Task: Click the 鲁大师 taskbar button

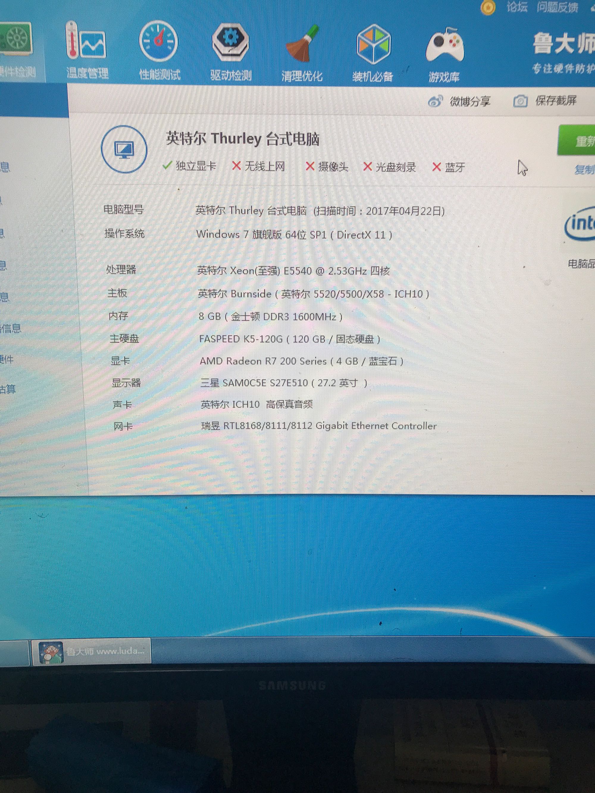Action: 92,651
